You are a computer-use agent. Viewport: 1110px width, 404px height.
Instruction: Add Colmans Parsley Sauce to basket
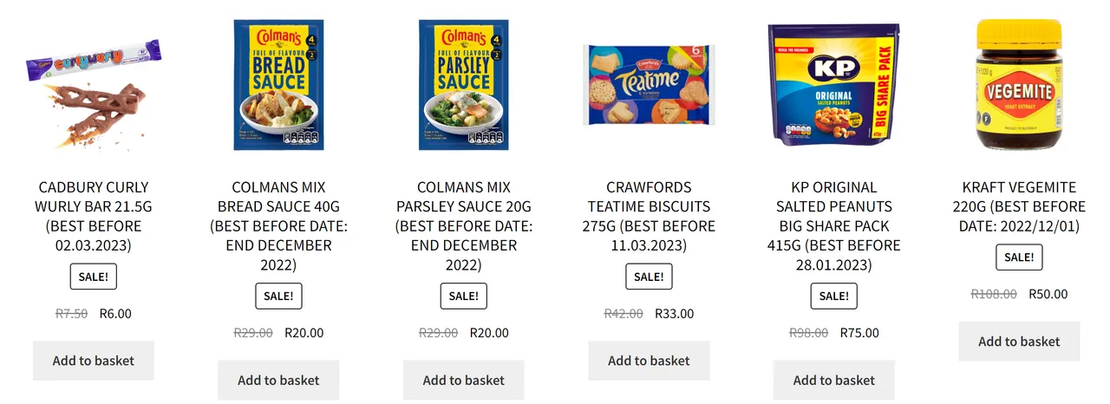click(464, 380)
